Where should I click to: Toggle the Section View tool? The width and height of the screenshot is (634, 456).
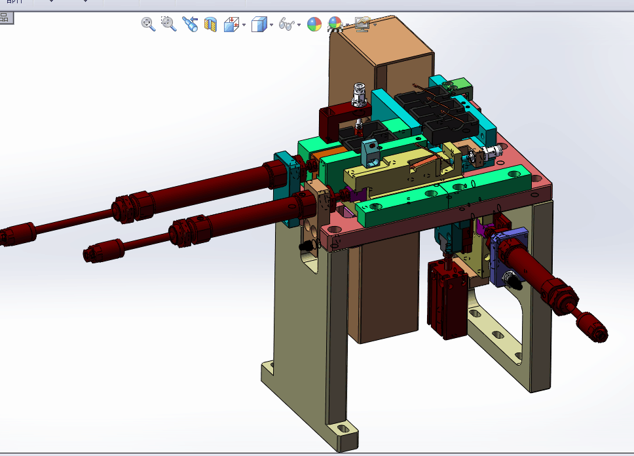click(211, 24)
